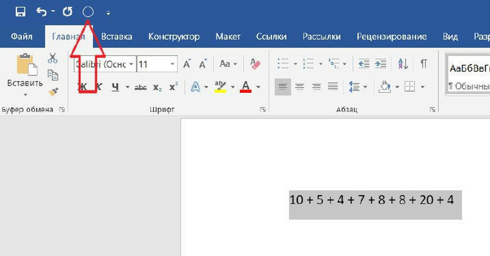The height and width of the screenshot is (256, 490).
Task: Go to the Макет tab
Action: [228, 37]
